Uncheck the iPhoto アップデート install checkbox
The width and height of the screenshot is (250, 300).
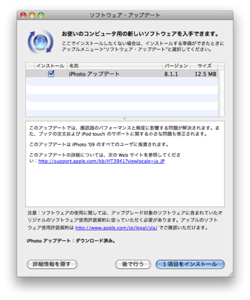[x=51, y=73]
